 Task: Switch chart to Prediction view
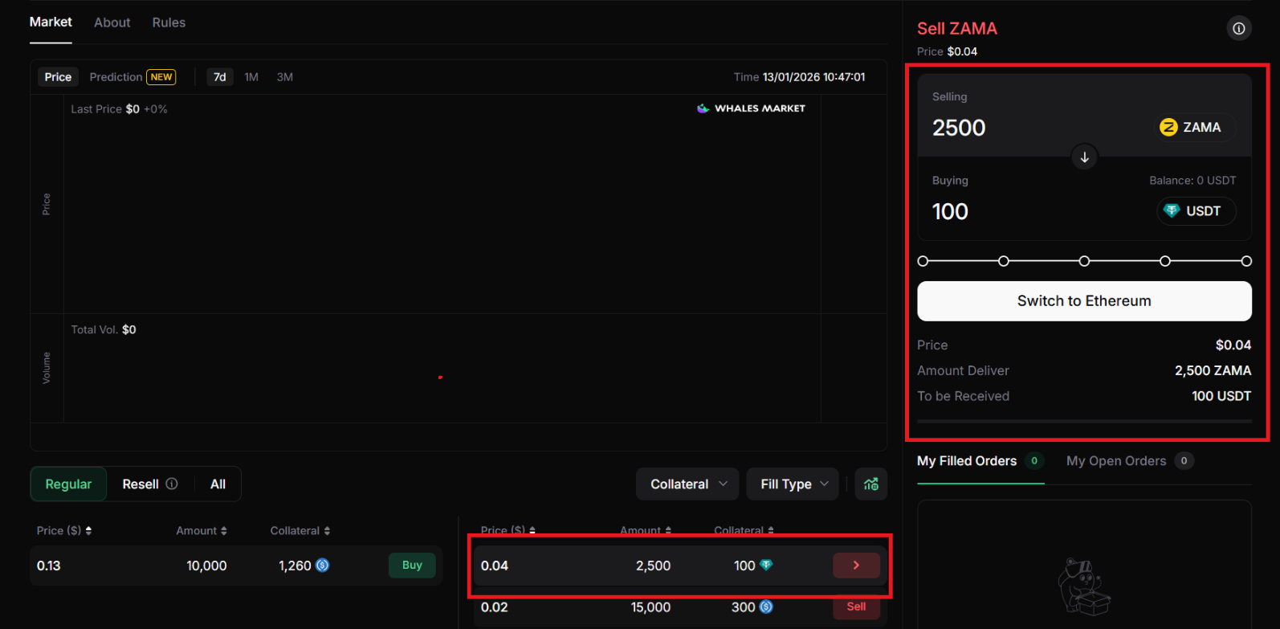[x=132, y=77]
